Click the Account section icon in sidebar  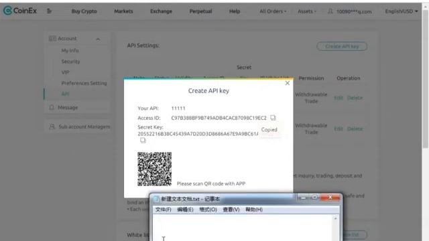click(x=52, y=39)
